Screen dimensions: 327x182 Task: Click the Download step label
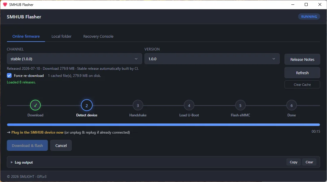pyautogui.click(x=35, y=115)
